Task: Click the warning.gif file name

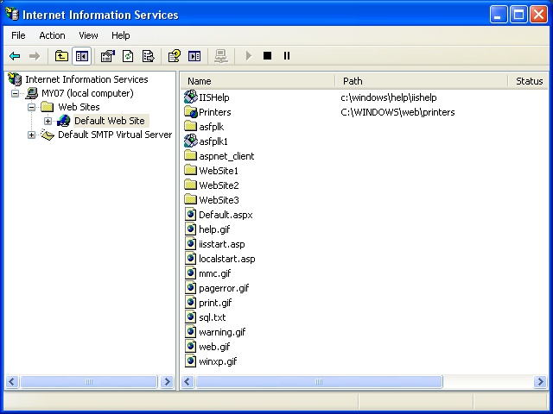Action: 222,332
